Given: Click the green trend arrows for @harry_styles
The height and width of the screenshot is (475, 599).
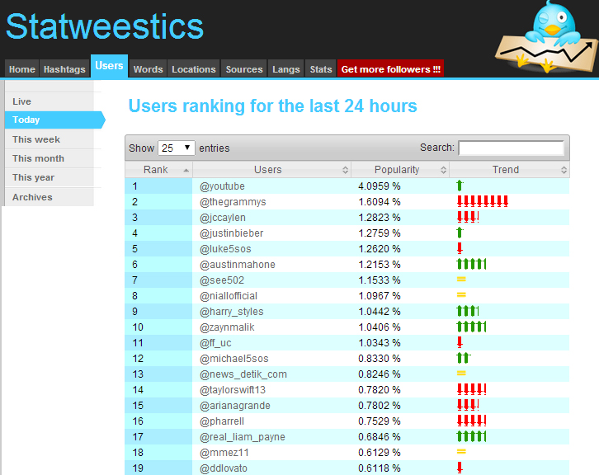Looking at the screenshot, I should coord(468,311).
